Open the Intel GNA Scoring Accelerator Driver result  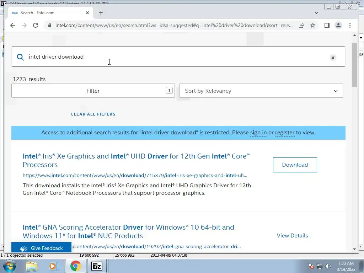point(128,231)
